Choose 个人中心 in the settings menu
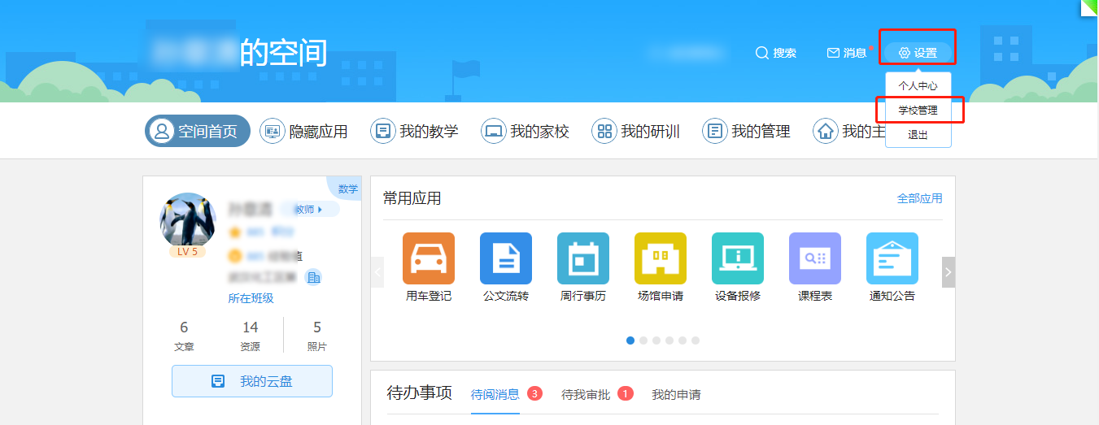The image size is (1099, 425). coord(918,85)
